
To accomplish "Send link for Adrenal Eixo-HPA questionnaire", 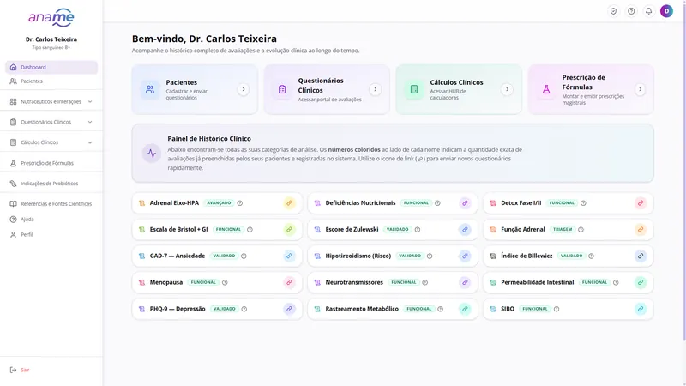I will tap(289, 203).
